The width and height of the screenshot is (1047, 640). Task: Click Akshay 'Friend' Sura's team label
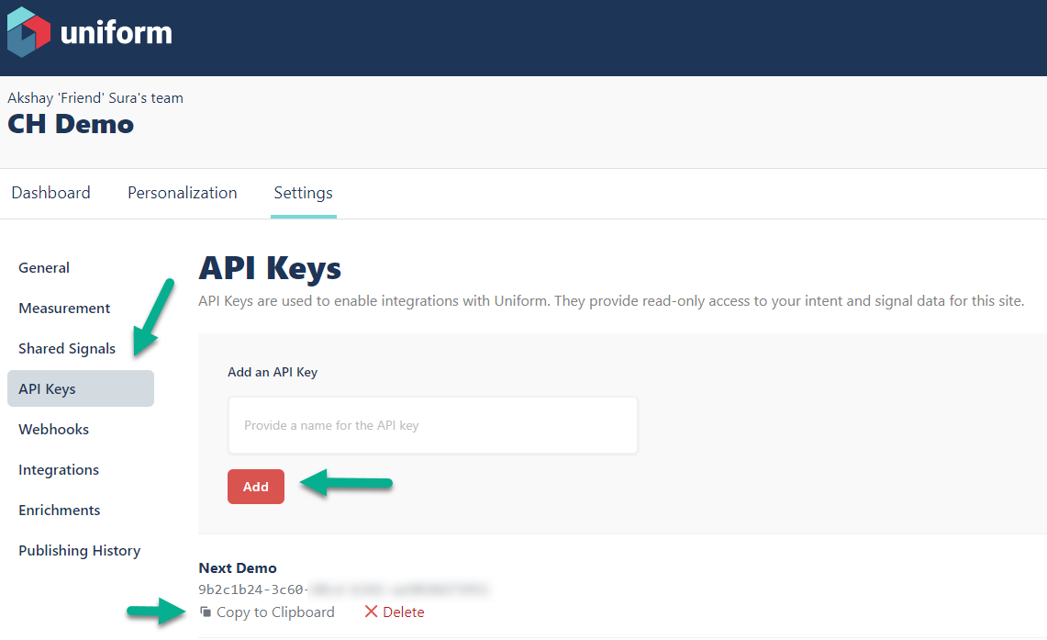tap(95, 97)
